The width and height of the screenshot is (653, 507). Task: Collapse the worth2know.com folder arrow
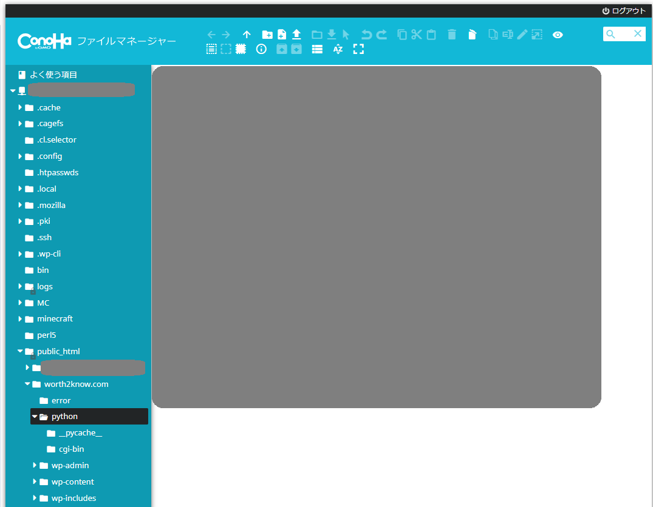pos(27,384)
